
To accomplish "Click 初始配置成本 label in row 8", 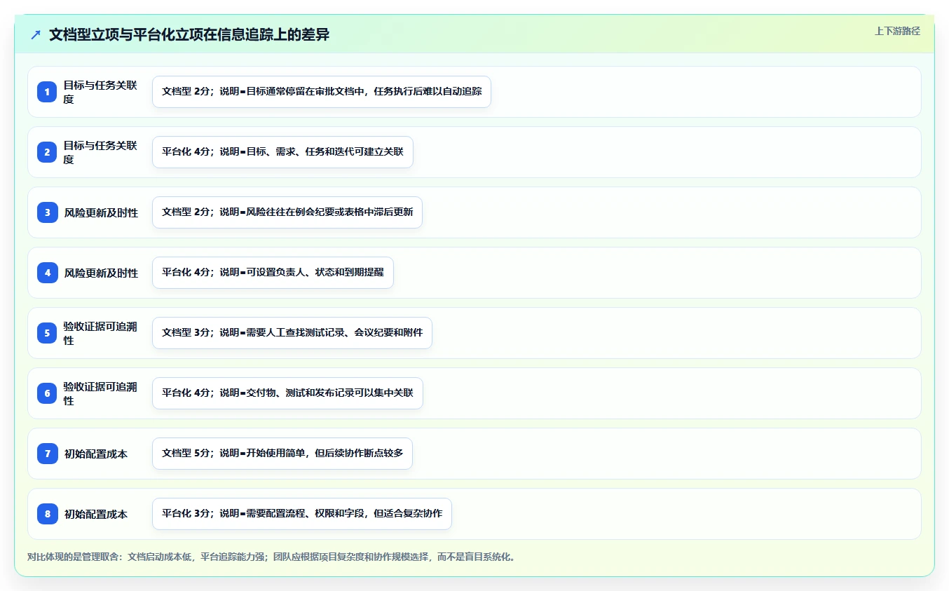I will [x=96, y=514].
